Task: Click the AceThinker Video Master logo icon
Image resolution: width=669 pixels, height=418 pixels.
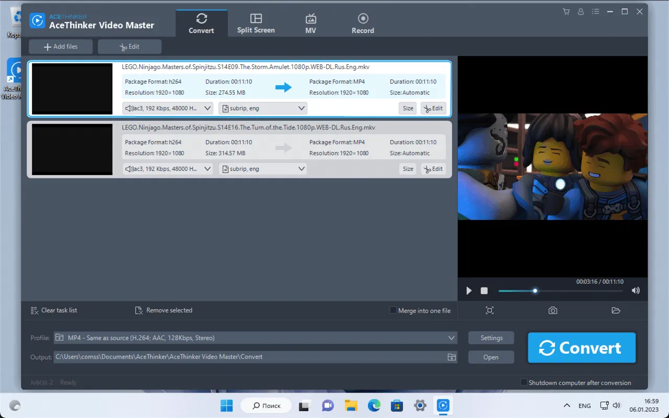Action: (x=37, y=20)
